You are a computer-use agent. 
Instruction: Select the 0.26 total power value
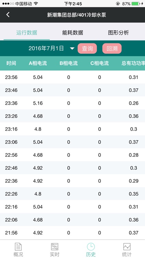(x=134, y=103)
